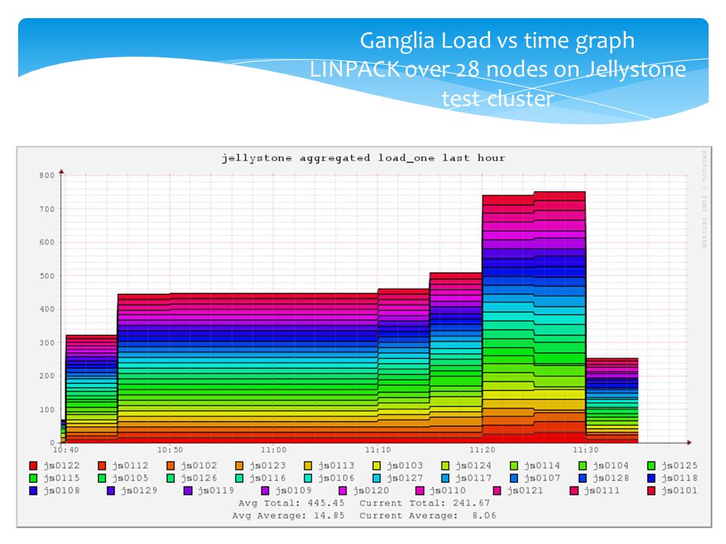The image size is (726, 544).
Task: Click the 600 load axis label
Action: tap(47, 243)
